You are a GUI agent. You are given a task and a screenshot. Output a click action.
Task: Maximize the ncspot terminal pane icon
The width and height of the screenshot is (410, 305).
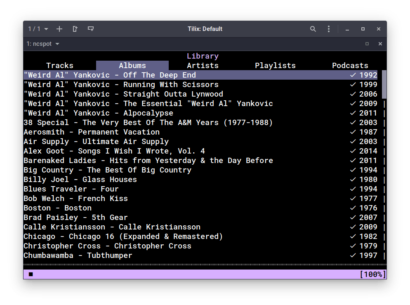pyautogui.click(x=367, y=44)
